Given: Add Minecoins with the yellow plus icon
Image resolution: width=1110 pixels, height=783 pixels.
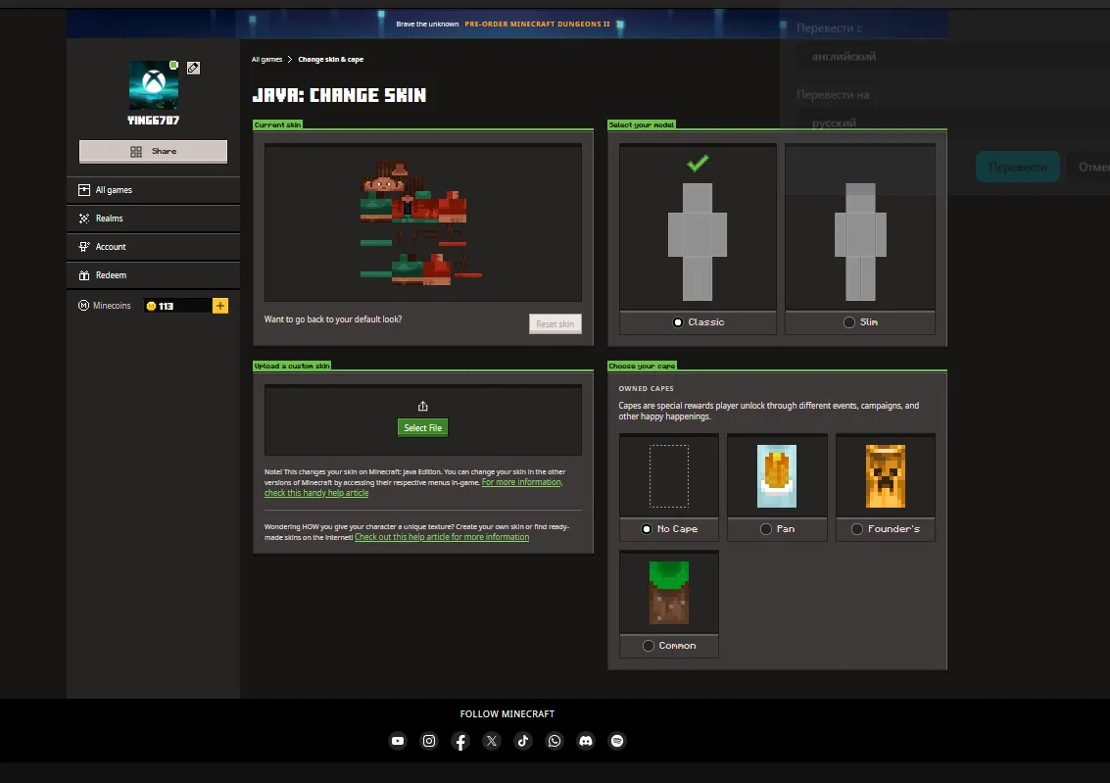Looking at the screenshot, I should coord(220,306).
